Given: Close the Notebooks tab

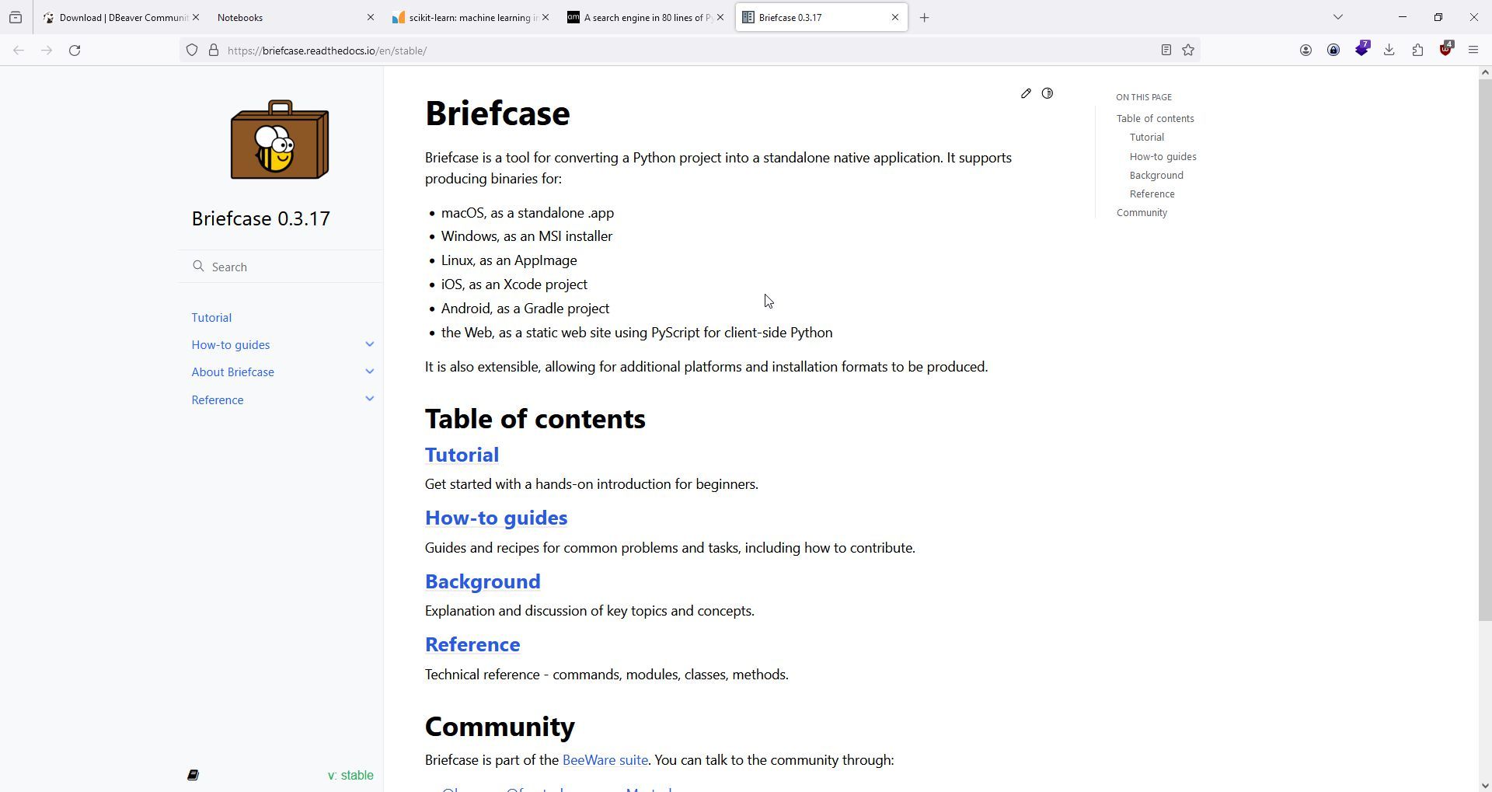Looking at the screenshot, I should (371, 17).
